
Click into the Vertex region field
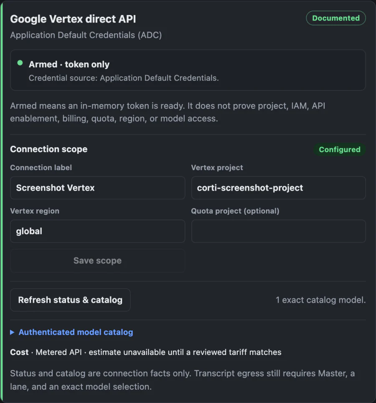pyautogui.click(x=97, y=231)
